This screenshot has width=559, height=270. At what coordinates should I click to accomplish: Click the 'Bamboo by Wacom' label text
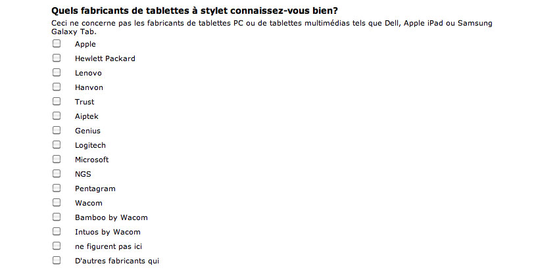111,217
